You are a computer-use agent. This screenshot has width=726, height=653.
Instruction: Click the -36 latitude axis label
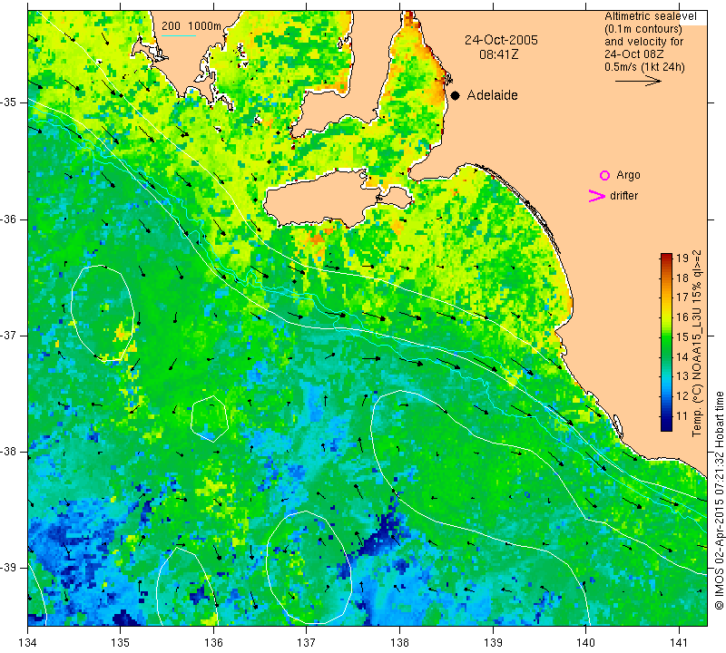(x=9, y=219)
